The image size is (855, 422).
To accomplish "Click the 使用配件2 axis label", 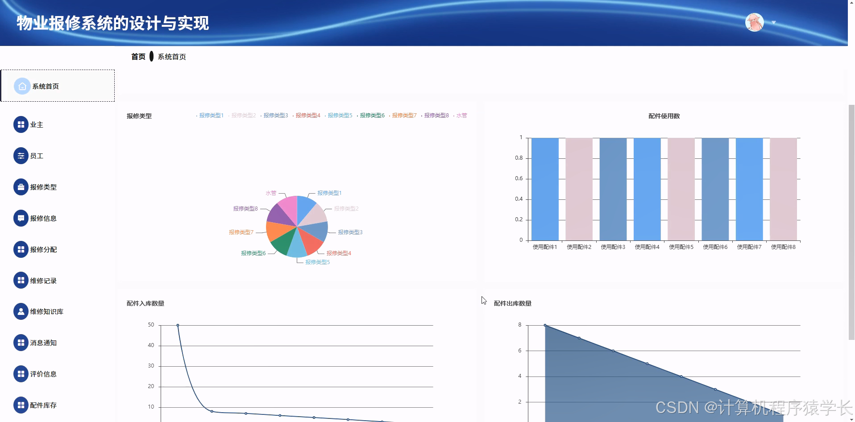I will tap(579, 247).
